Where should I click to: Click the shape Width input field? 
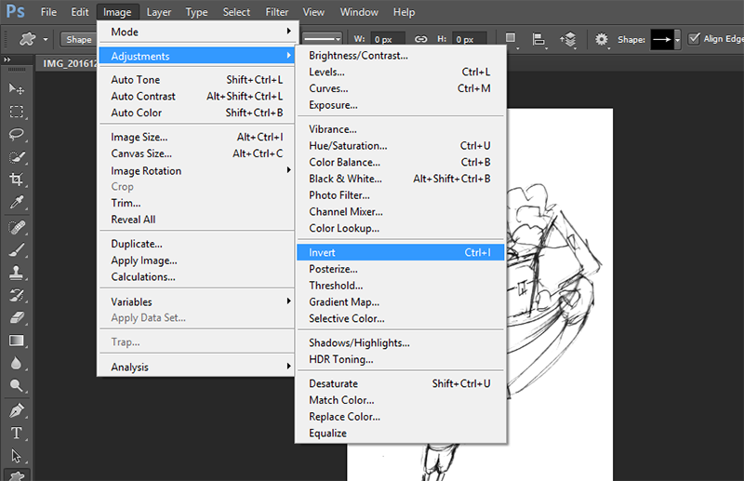[388, 39]
